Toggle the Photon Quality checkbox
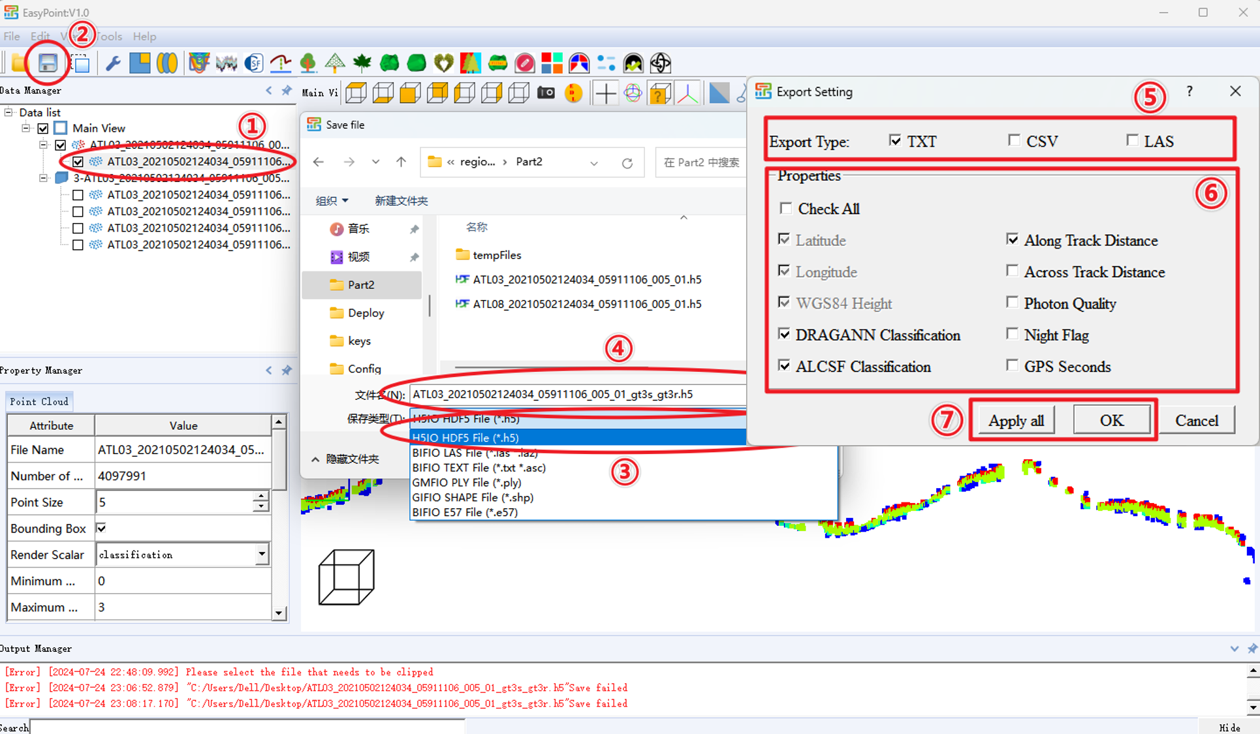The image size is (1260, 734). (1012, 302)
